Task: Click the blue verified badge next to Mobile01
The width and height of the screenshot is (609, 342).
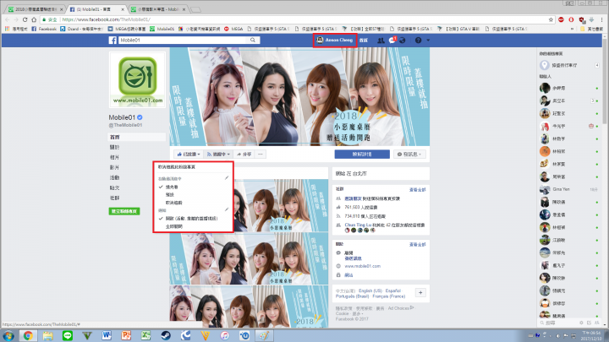Action: (140, 117)
